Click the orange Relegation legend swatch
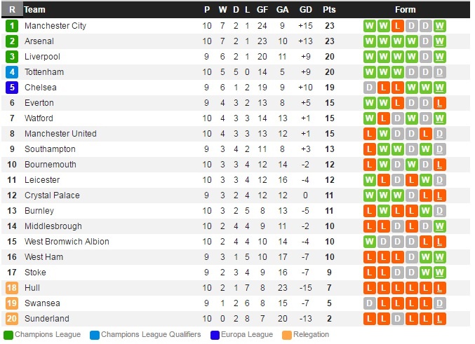 pyautogui.click(x=285, y=335)
